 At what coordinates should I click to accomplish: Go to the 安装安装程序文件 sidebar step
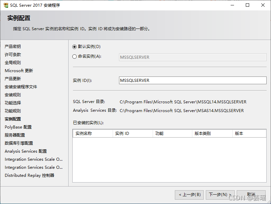click(21, 87)
